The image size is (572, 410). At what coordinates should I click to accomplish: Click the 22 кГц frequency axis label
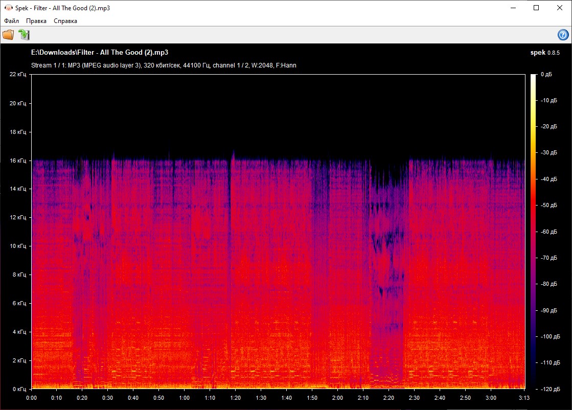[x=17, y=75]
